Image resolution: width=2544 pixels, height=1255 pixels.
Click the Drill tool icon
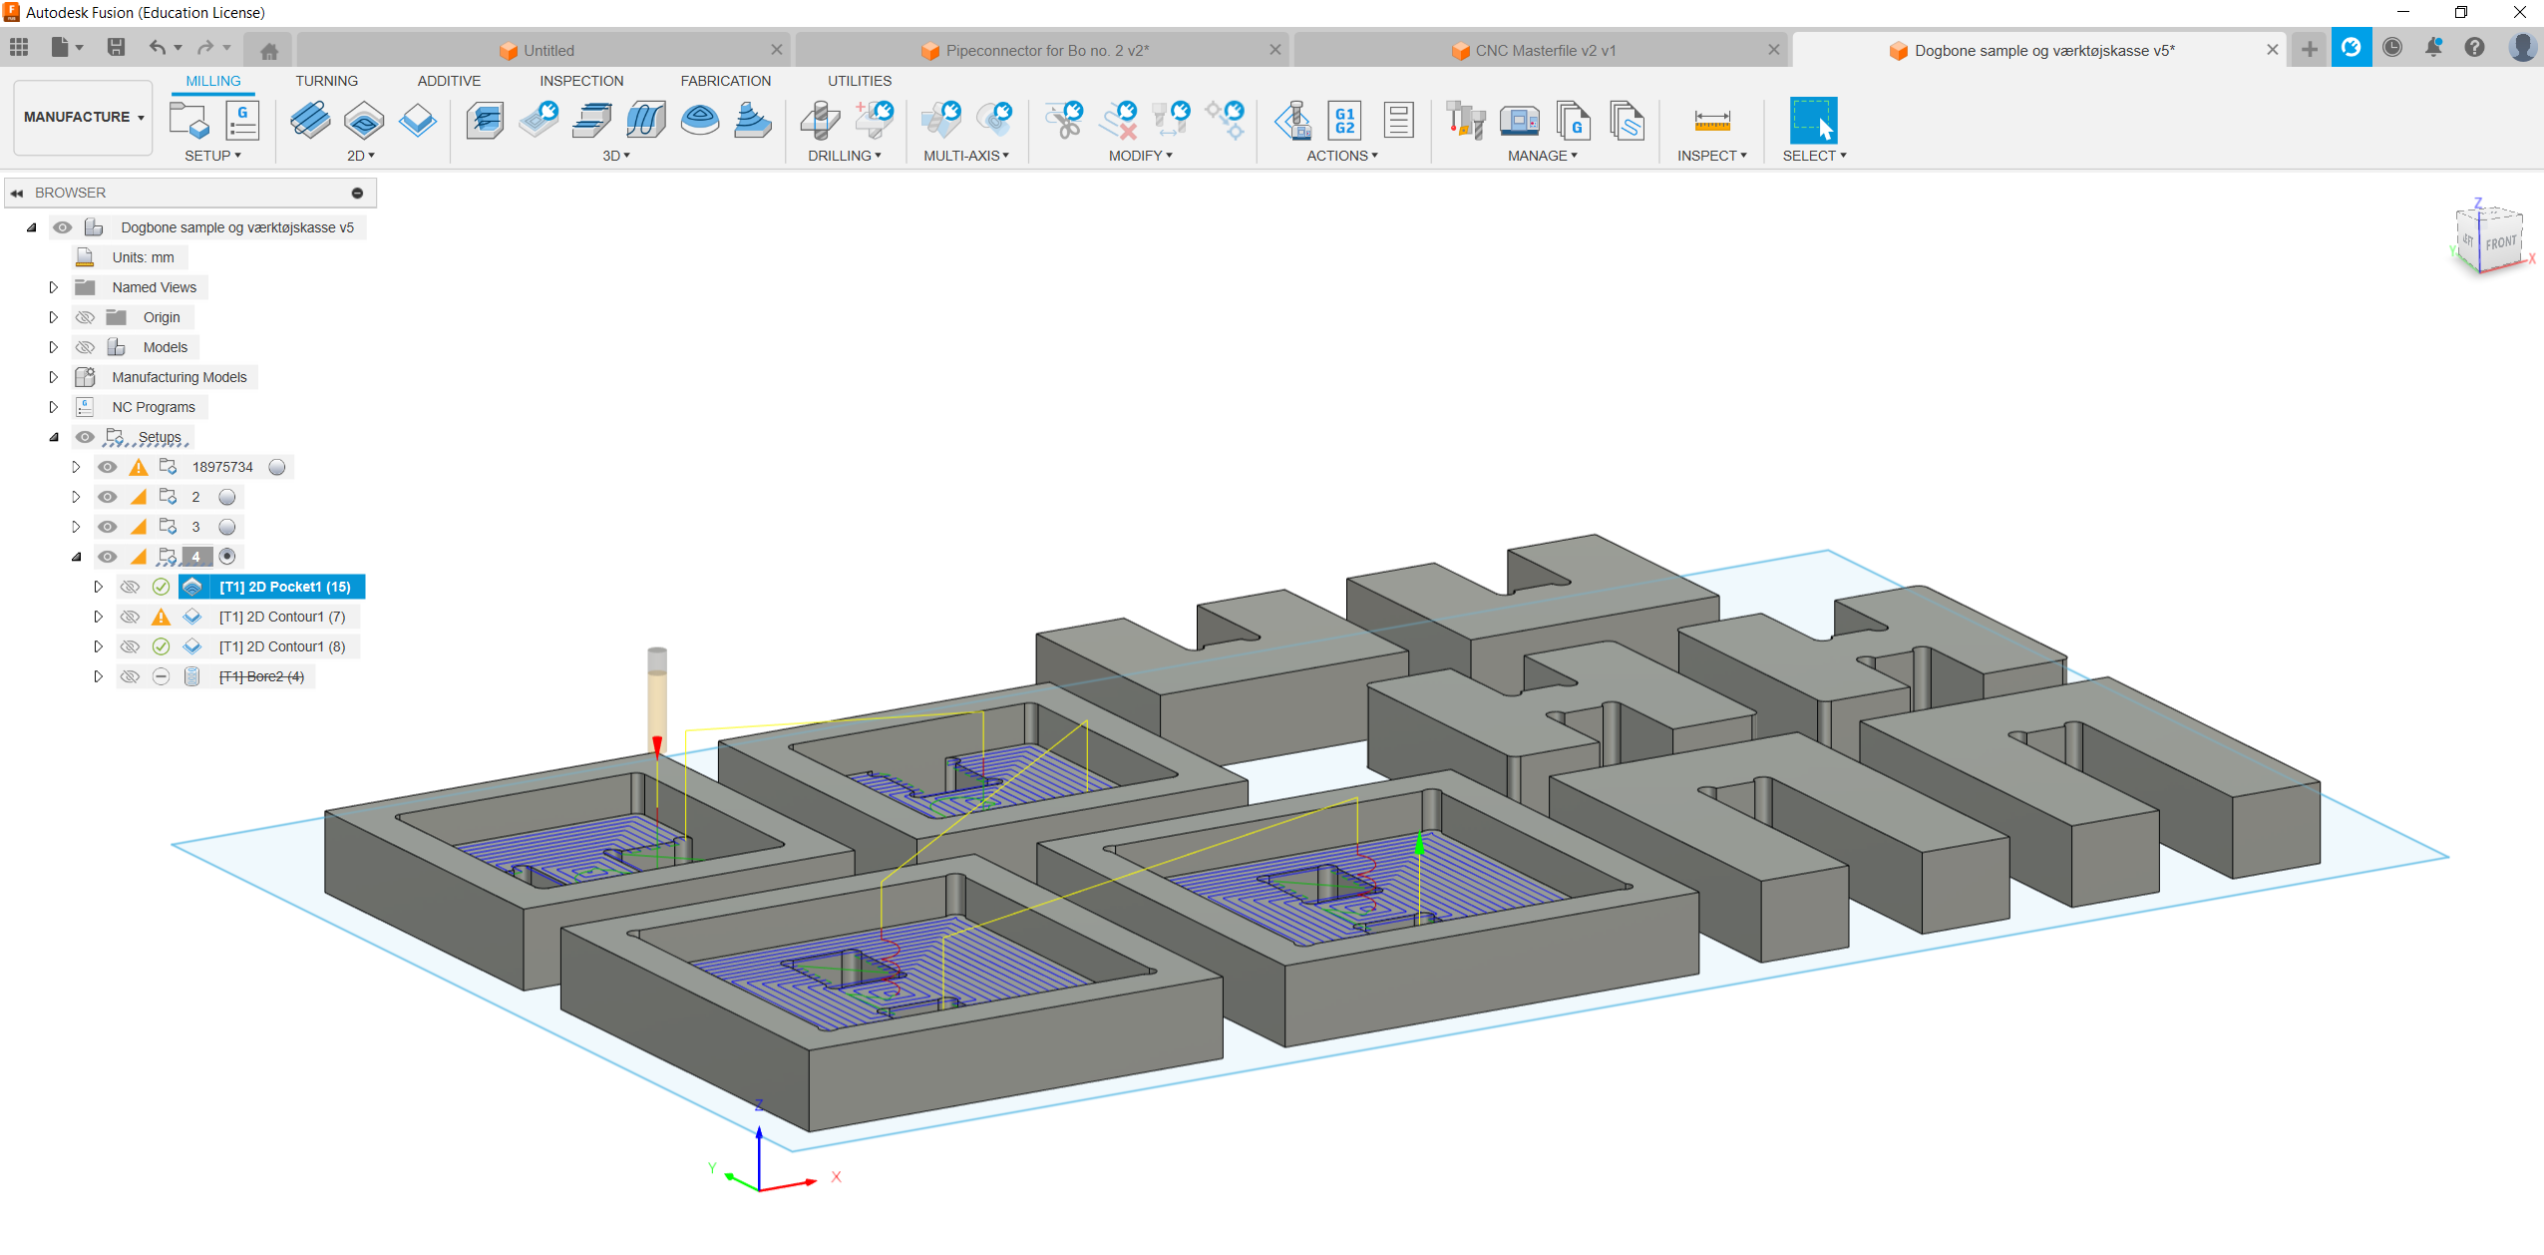coord(820,121)
